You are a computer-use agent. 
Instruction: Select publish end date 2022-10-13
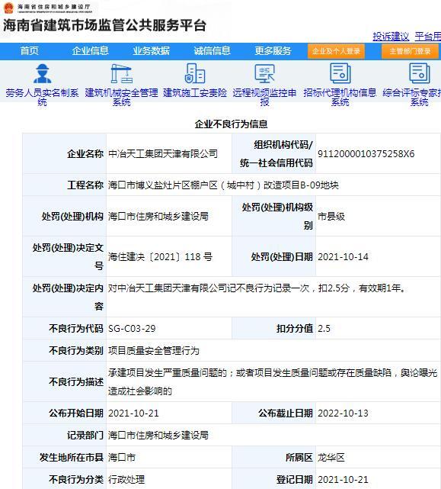coord(343,413)
